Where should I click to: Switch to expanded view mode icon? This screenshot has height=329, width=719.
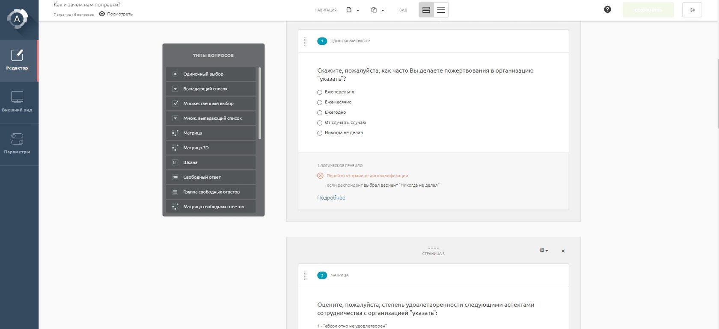(x=426, y=10)
